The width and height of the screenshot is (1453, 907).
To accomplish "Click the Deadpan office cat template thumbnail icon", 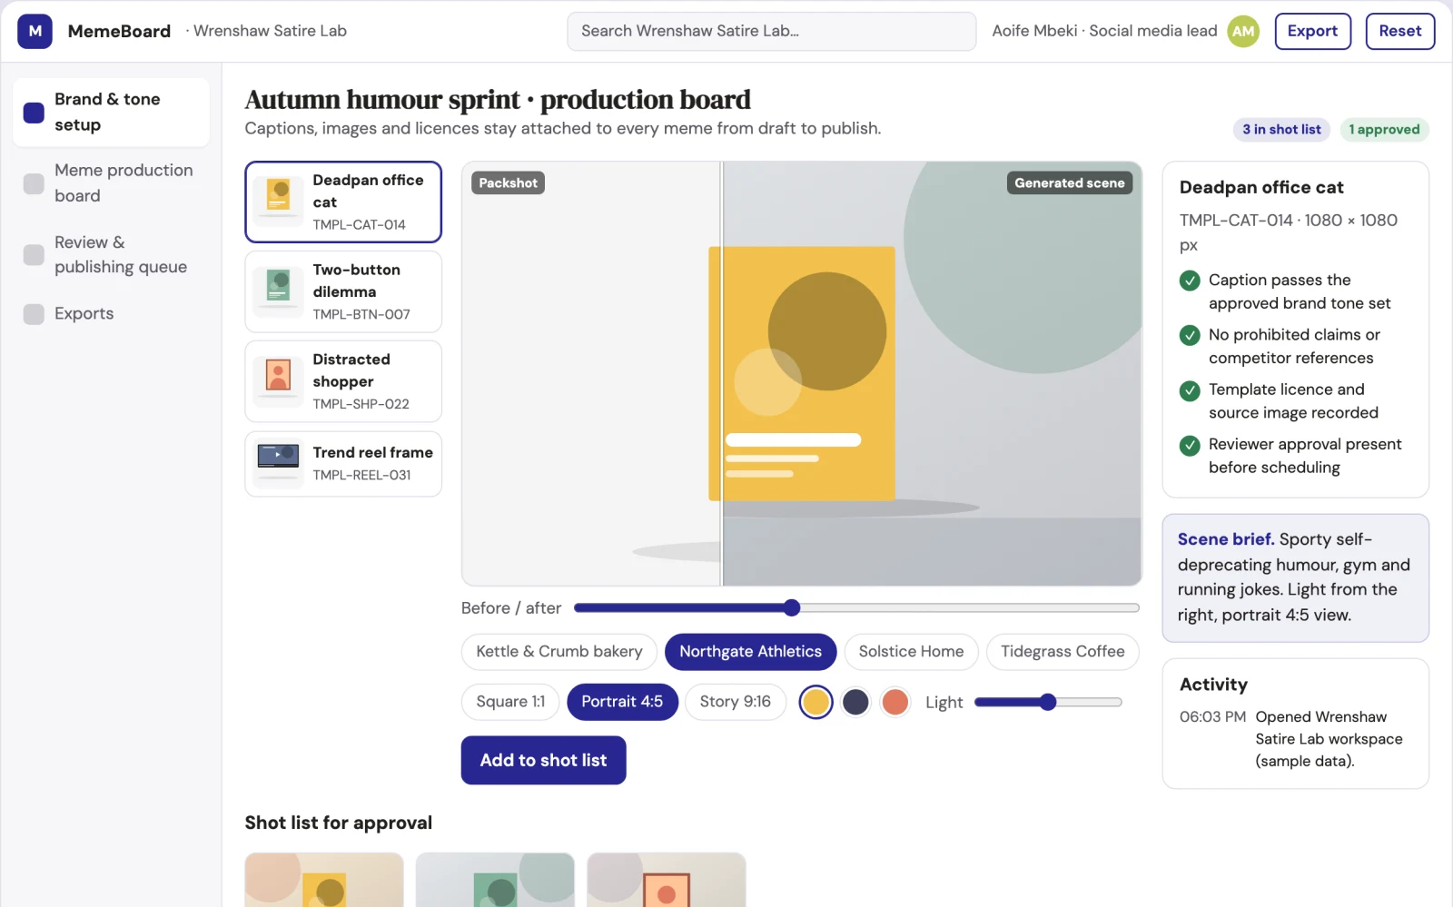I will coord(279,202).
